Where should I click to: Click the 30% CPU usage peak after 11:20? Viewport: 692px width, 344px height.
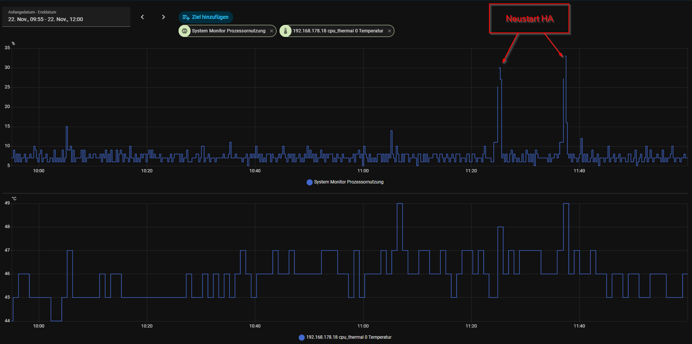(500, 68)
